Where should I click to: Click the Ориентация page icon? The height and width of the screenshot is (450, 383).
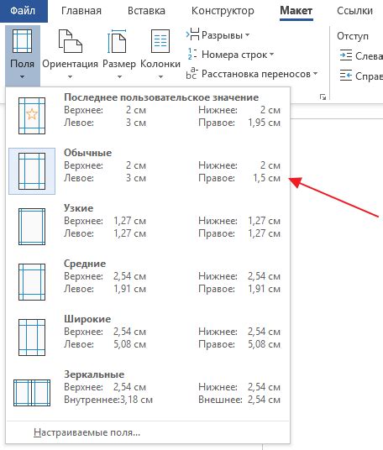[71, 41]
